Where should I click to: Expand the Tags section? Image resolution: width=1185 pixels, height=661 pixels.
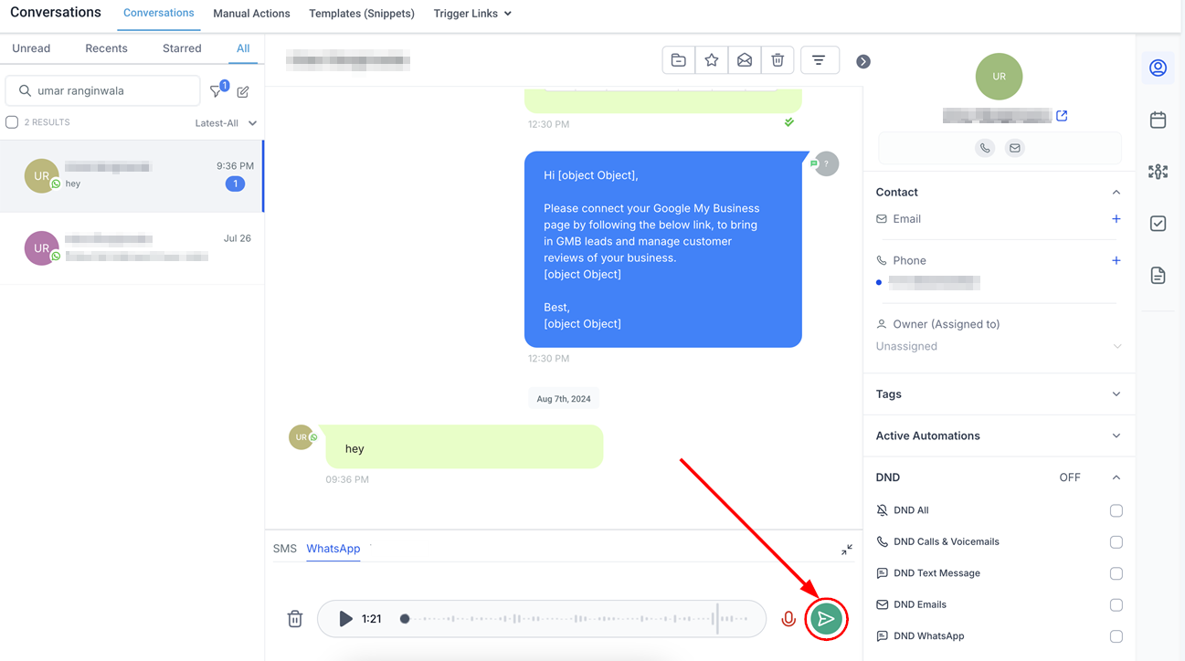(x=999, y=394)
